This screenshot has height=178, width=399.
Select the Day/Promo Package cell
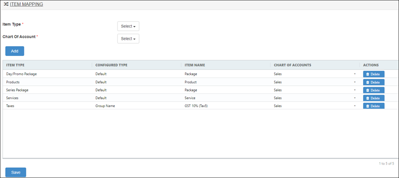coord(20,74)
